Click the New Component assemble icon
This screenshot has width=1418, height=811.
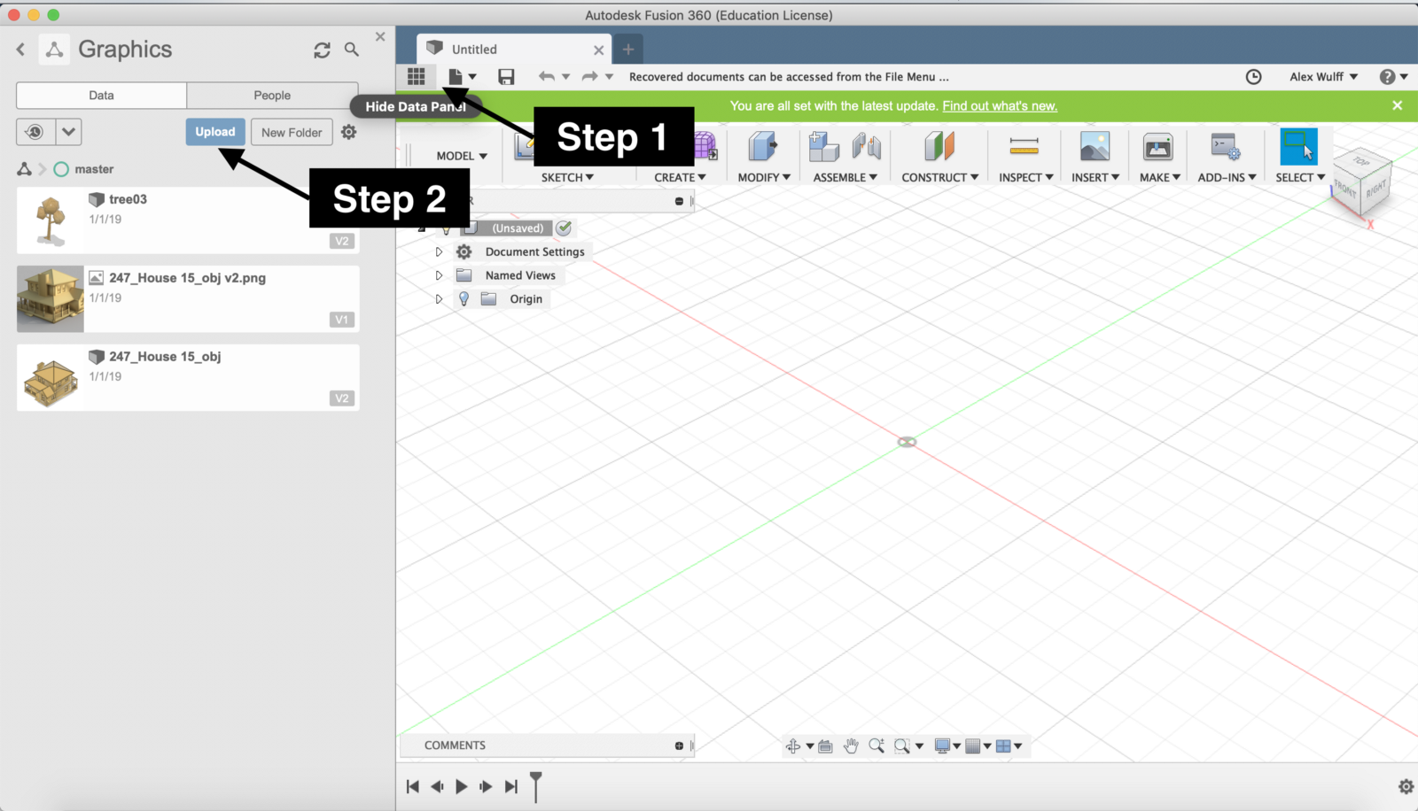(823, 146)
